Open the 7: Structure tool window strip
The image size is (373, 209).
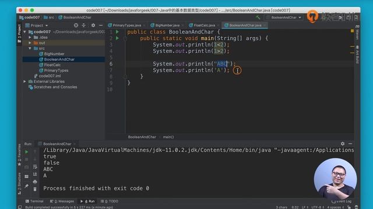[x=19, y=183]
